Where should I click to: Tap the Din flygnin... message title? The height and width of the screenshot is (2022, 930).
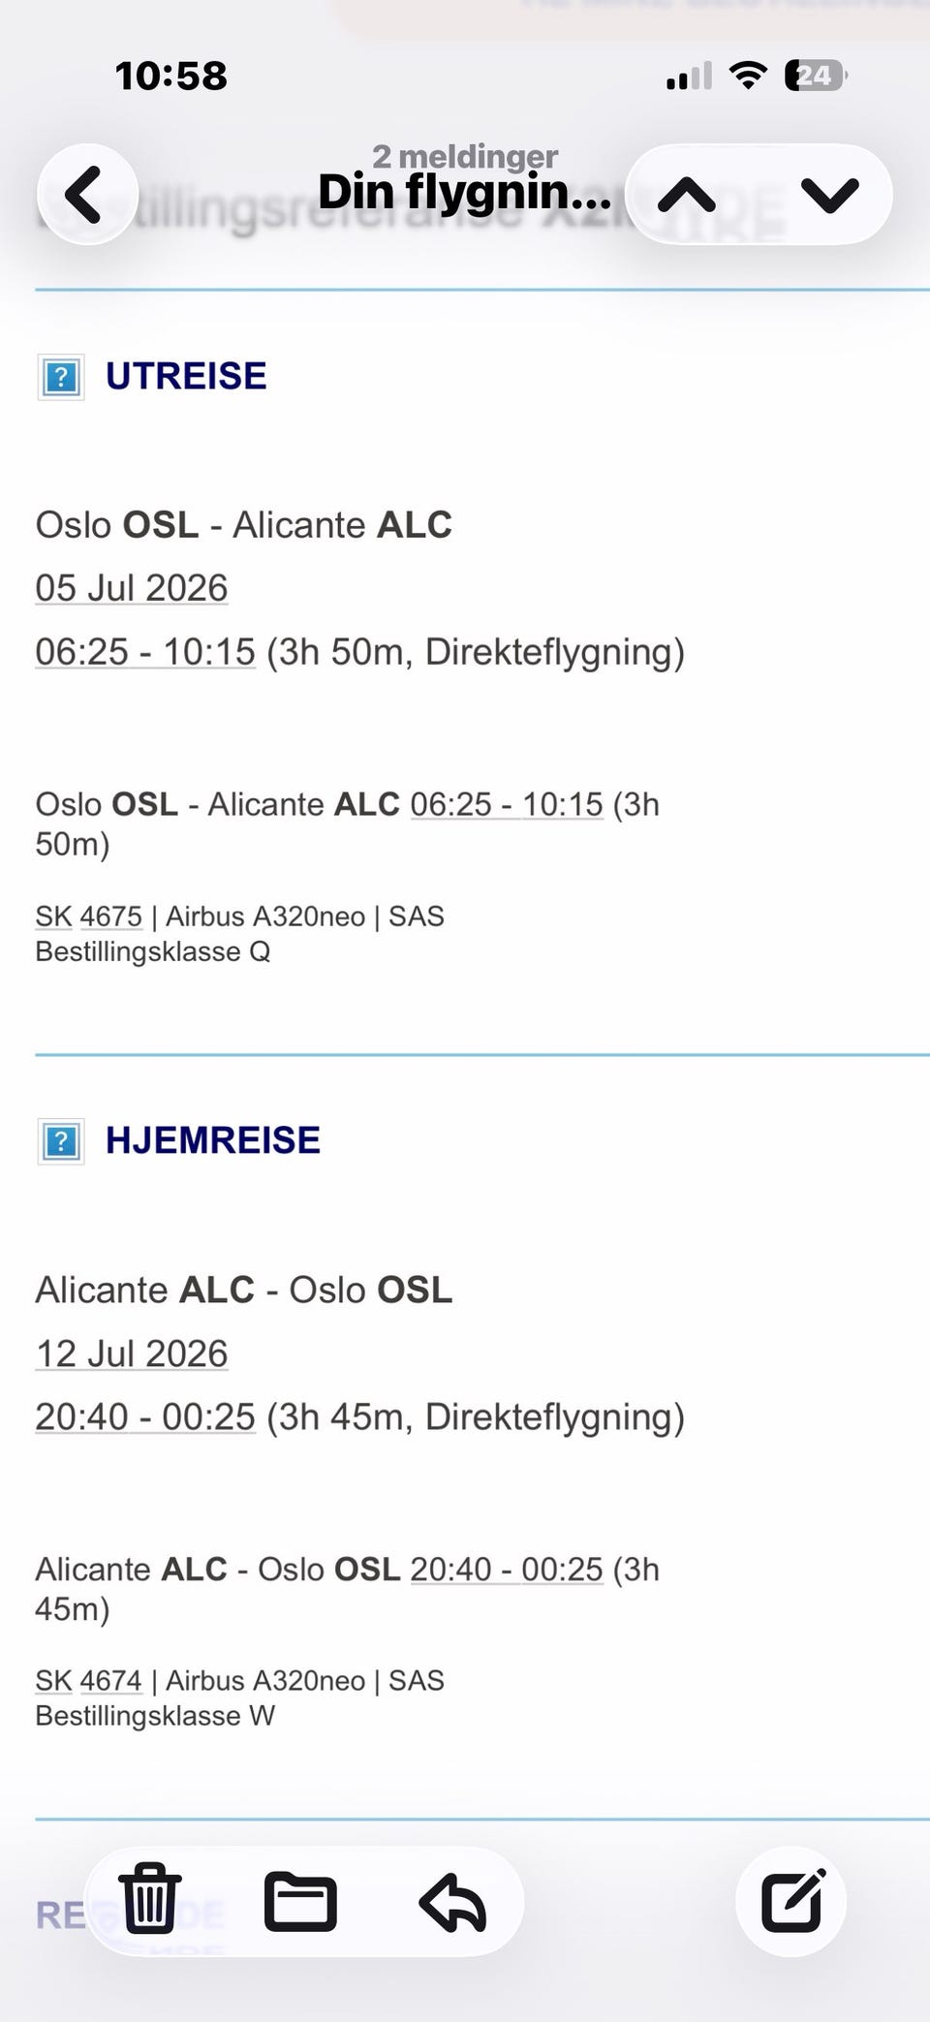pos(465,192)
